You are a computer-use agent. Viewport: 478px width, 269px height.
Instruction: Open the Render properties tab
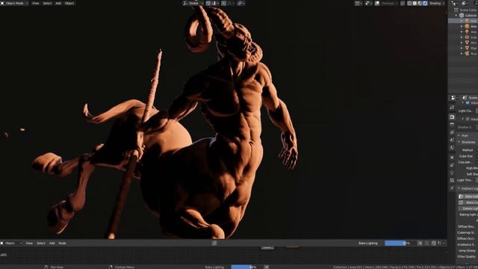[x=452, y=117]
